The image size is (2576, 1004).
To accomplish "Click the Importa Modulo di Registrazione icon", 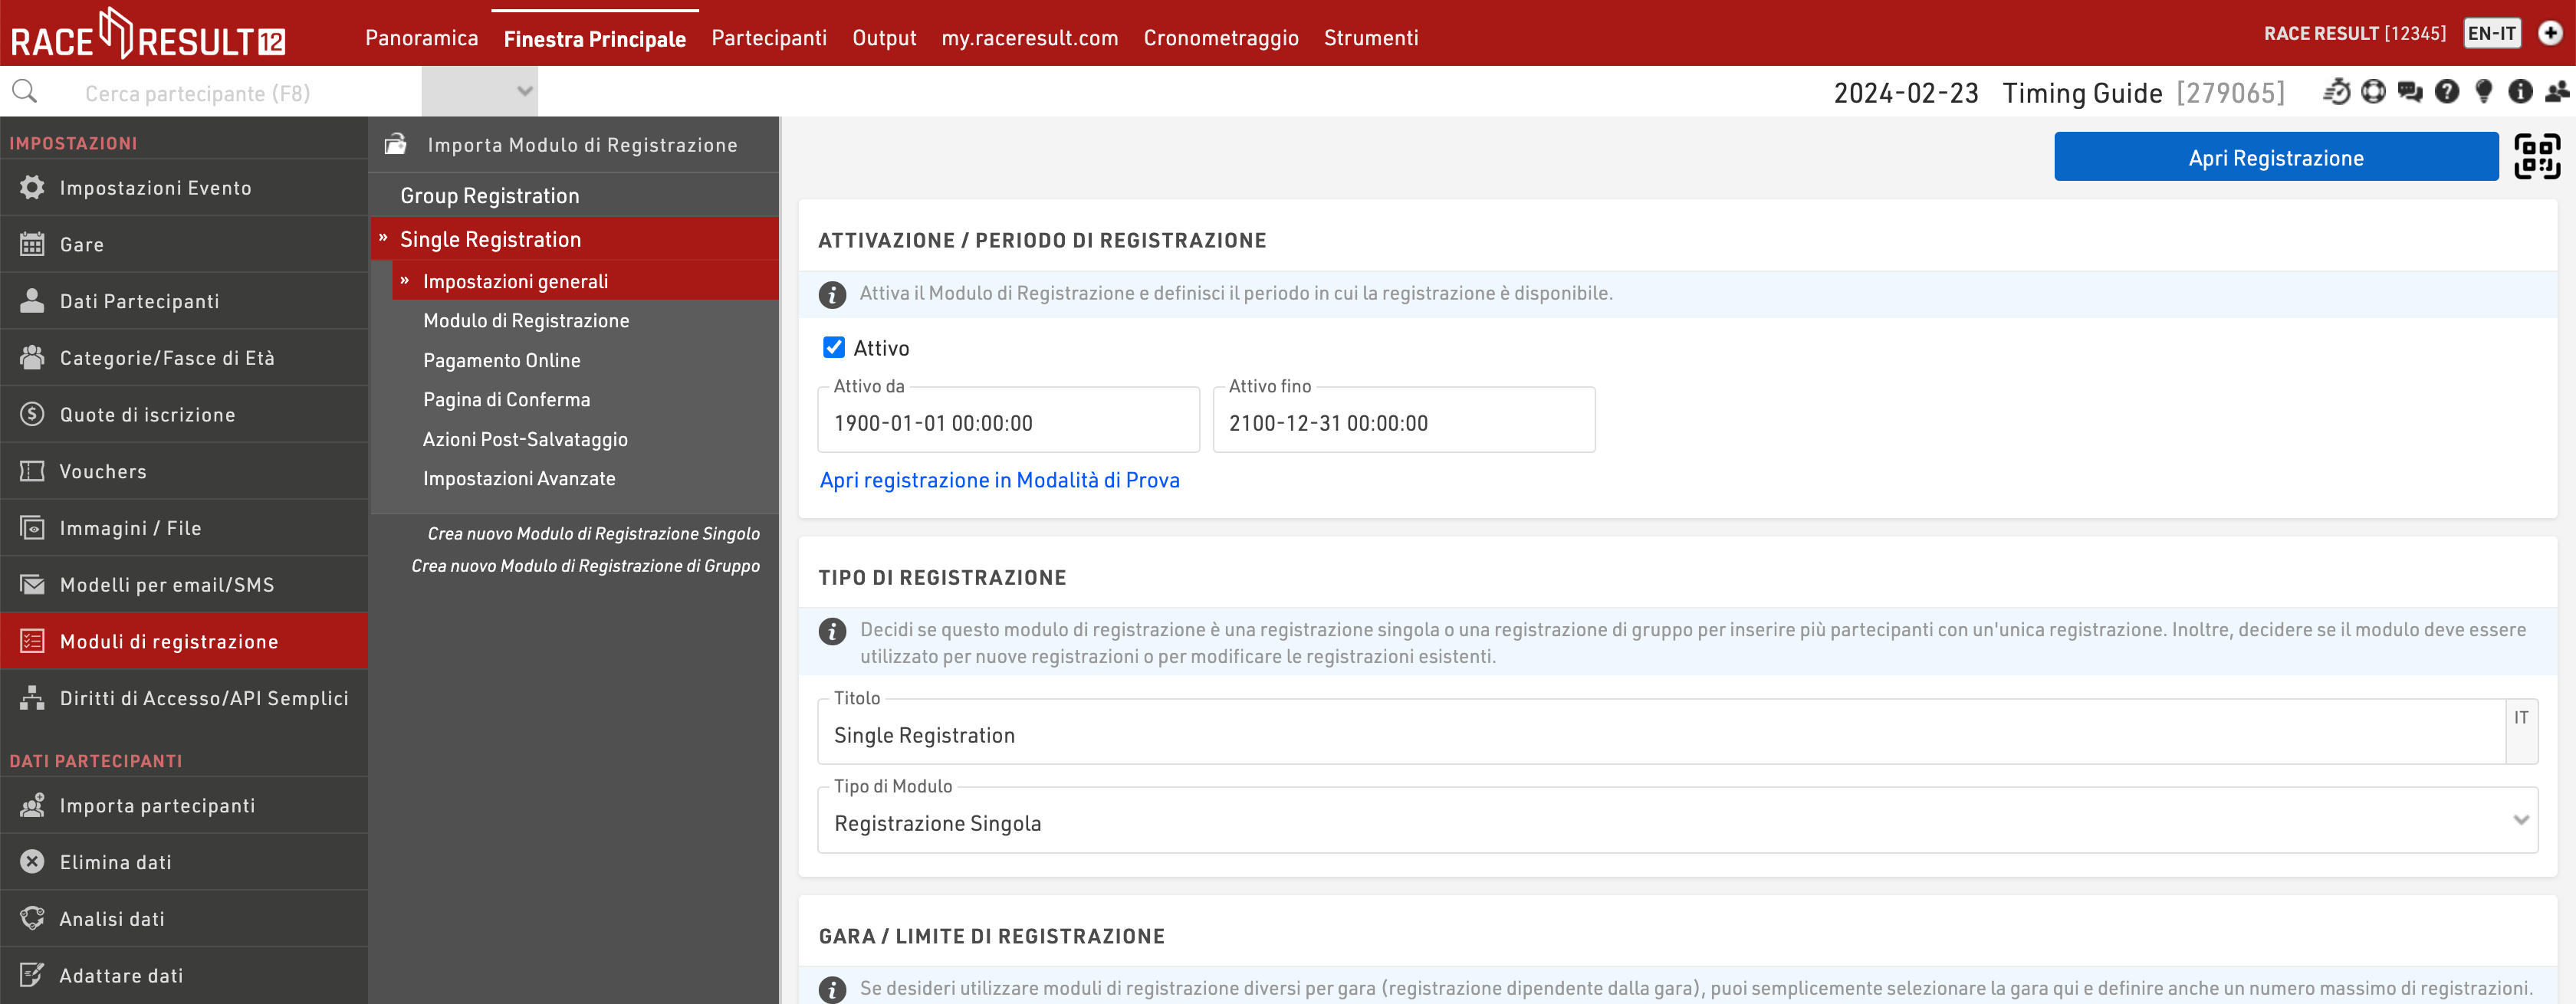I will (x=396, y=145).
